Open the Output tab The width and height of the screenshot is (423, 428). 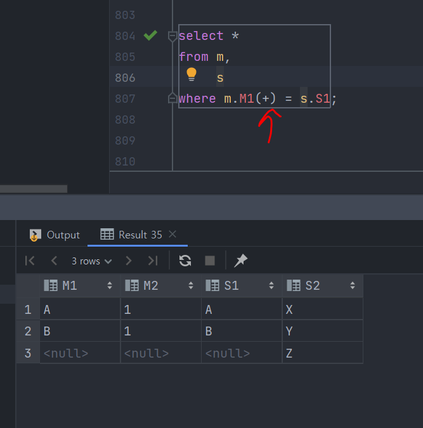tap(55, 235)
